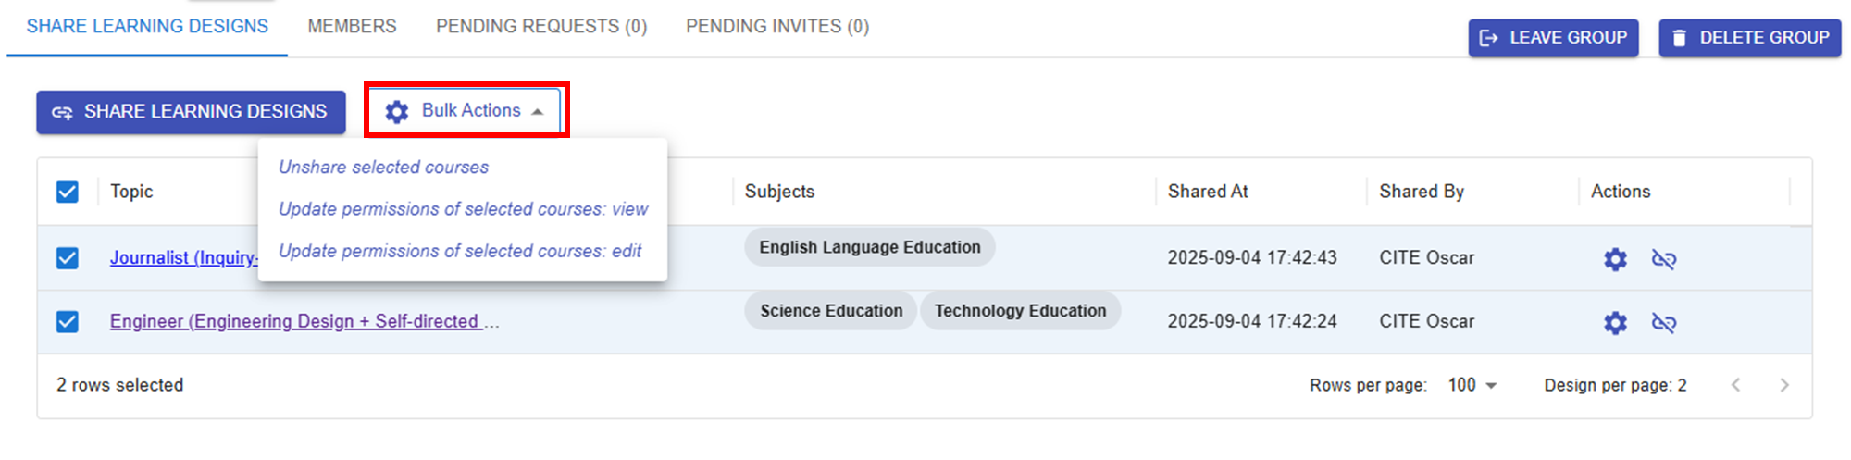Switch to the Members tab

[x=352, y=27]
